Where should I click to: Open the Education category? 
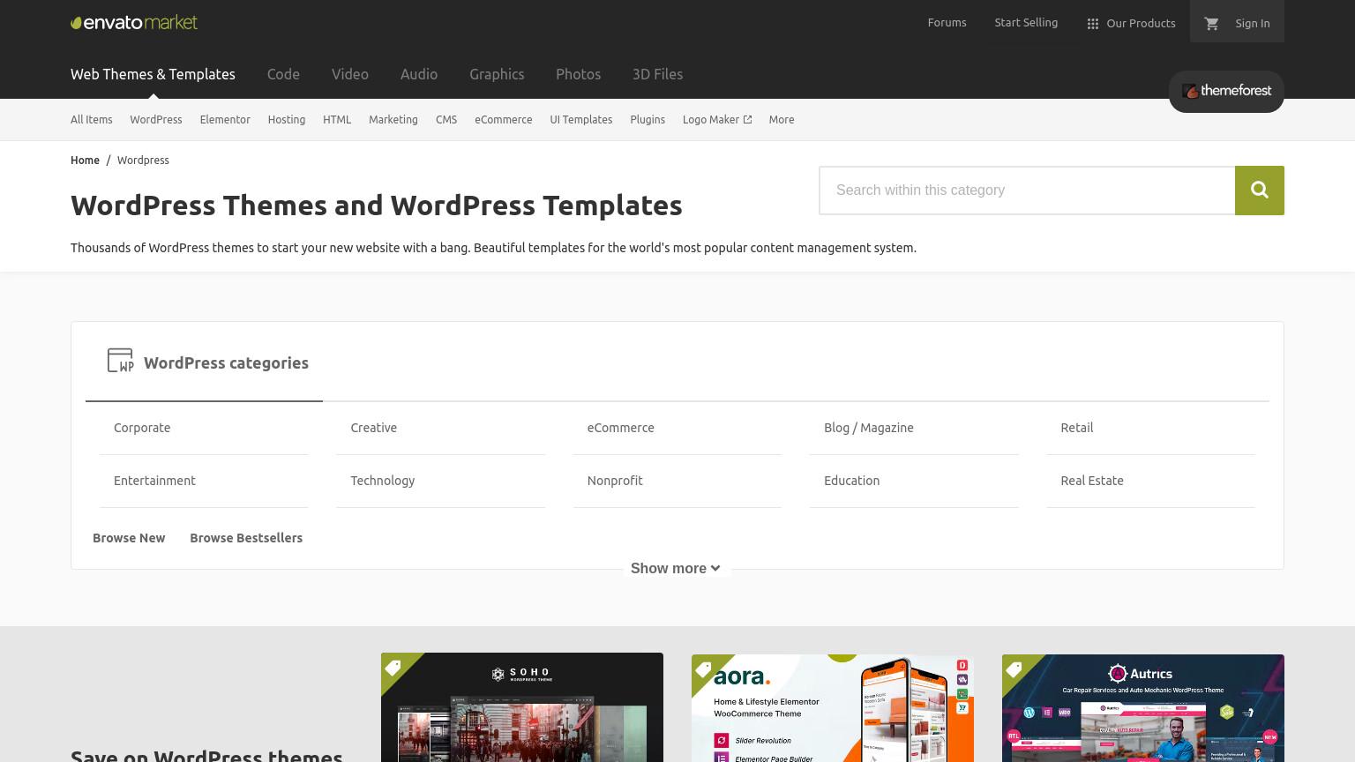[x=852, y=481]
